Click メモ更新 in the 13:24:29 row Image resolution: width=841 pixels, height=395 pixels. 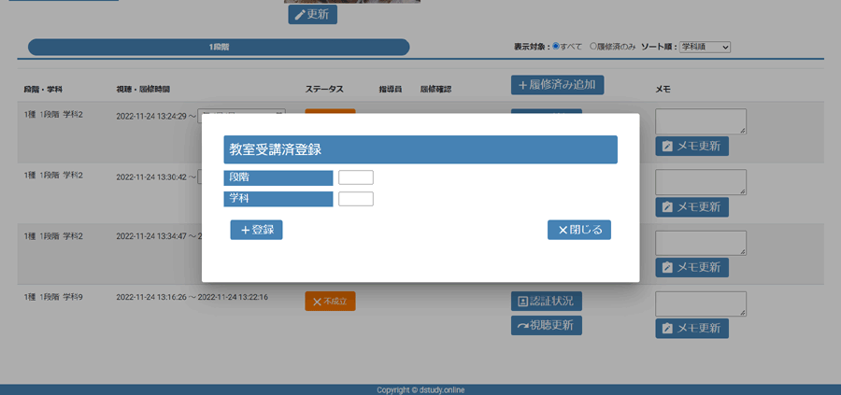[691, 147]
